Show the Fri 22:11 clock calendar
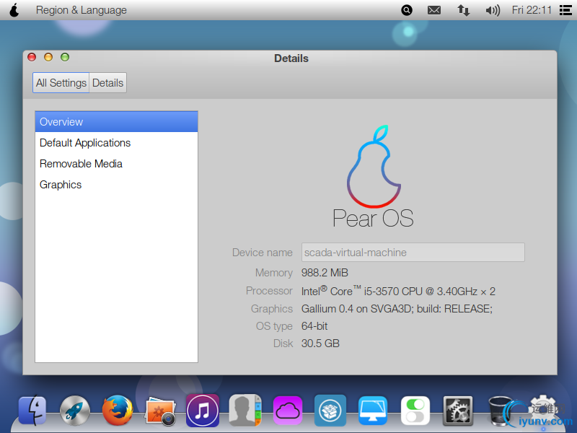 (532, 10)
